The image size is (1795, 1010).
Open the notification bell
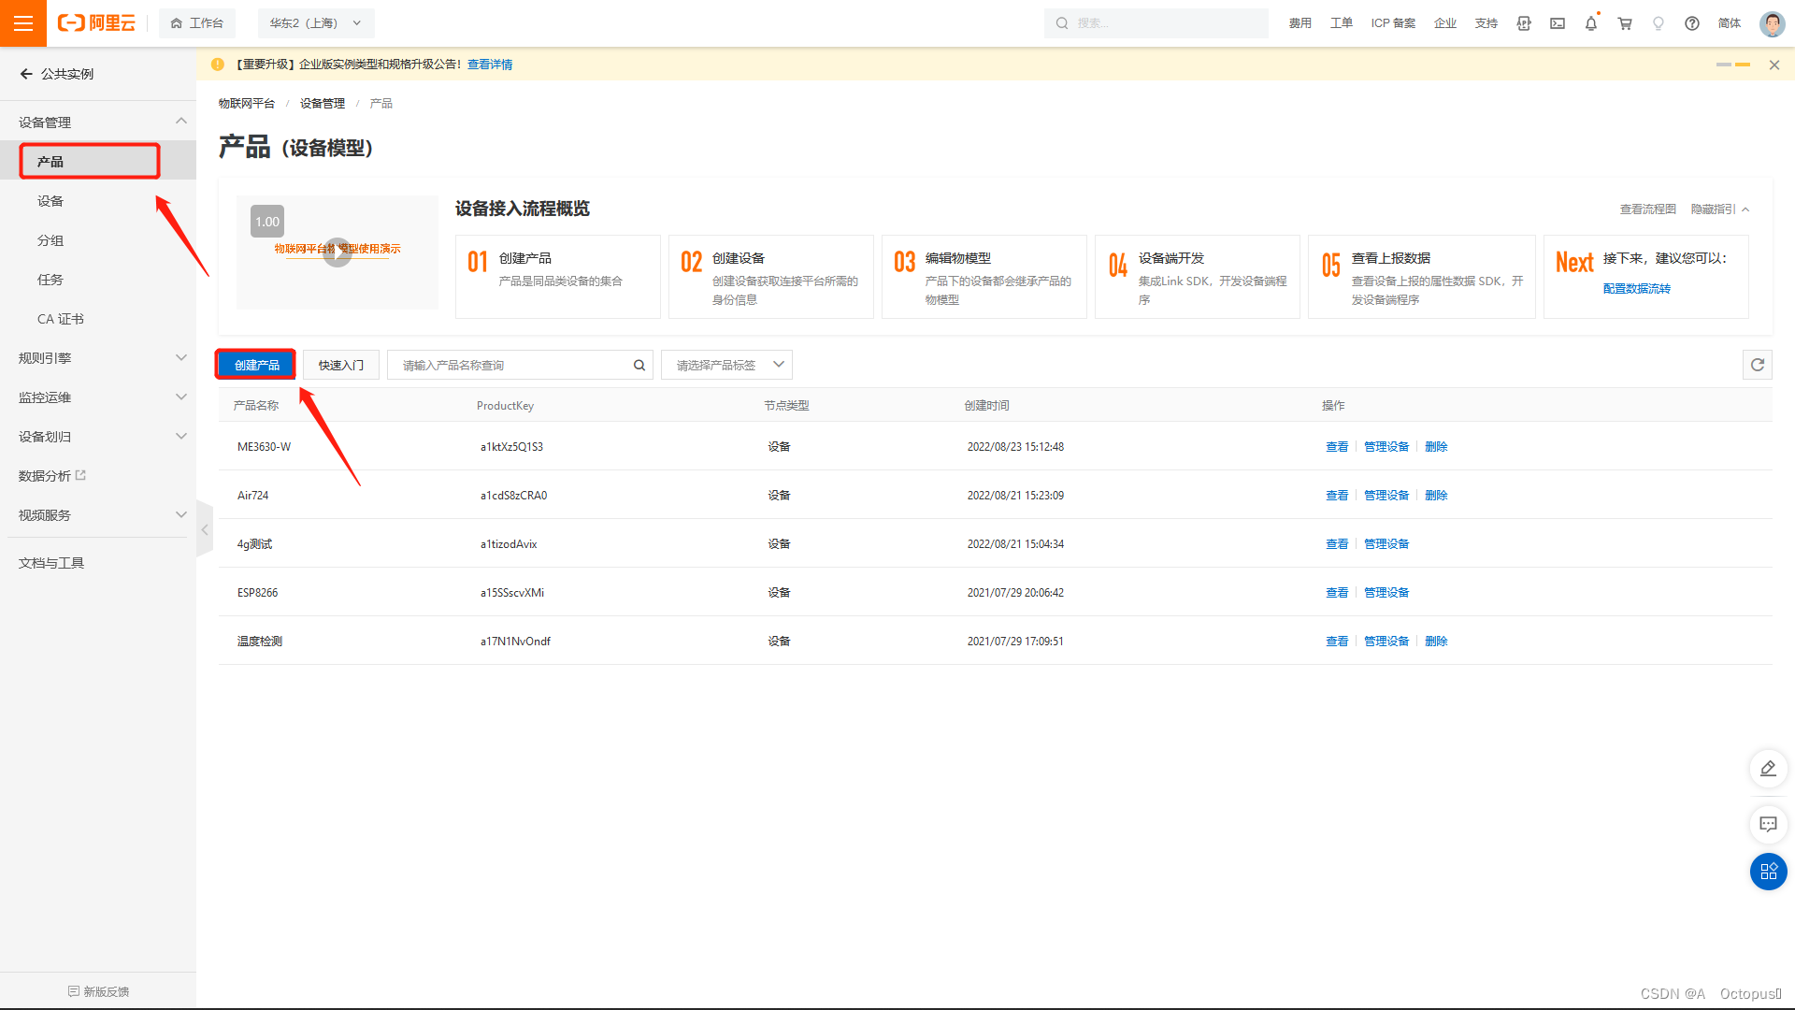pos(1591,23)
